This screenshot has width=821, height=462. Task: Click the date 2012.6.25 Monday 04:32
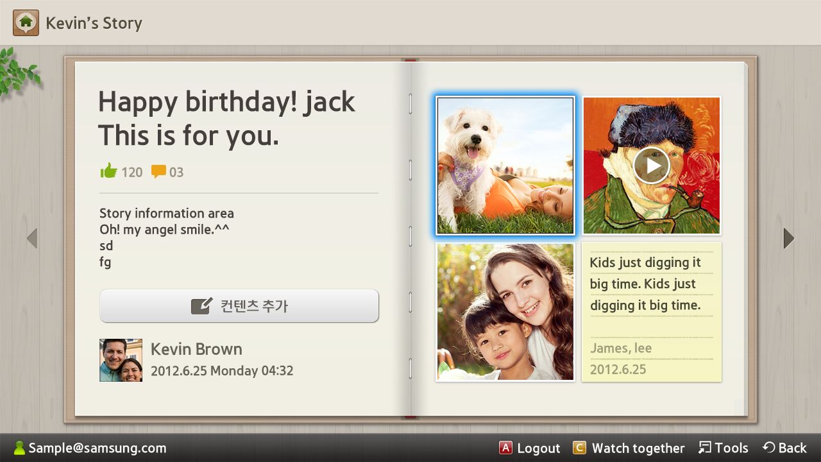coord(222,371)
